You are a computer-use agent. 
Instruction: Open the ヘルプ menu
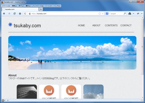coord(57,6)
